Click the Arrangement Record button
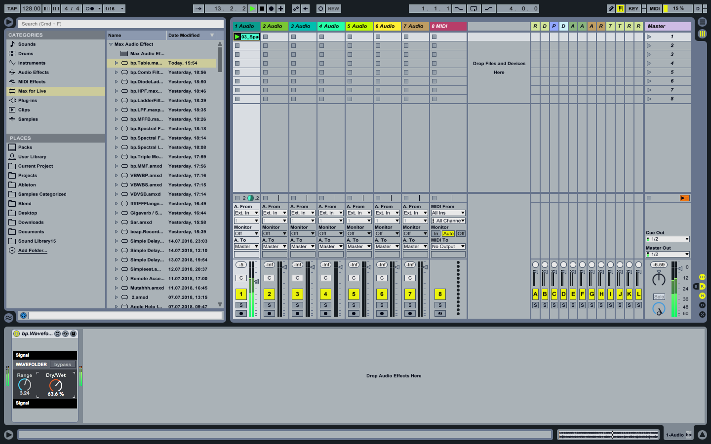Image resolution: width=711 pixels, height=444 pixels. (x=271, y=8)
